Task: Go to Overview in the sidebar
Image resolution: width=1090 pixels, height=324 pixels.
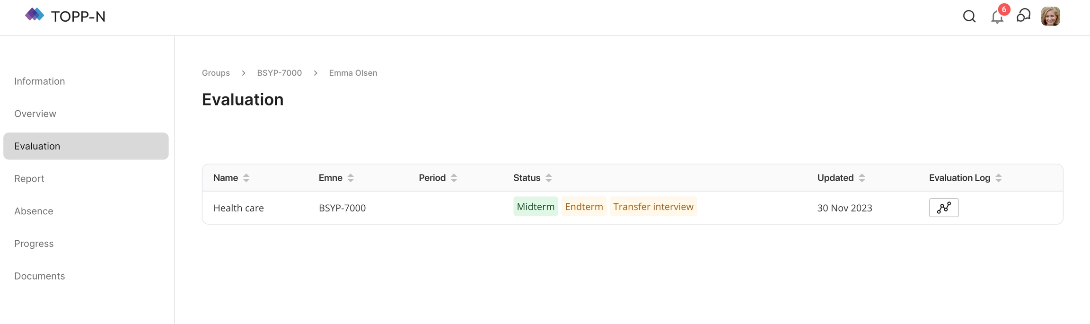Action: tap(35, 114)
